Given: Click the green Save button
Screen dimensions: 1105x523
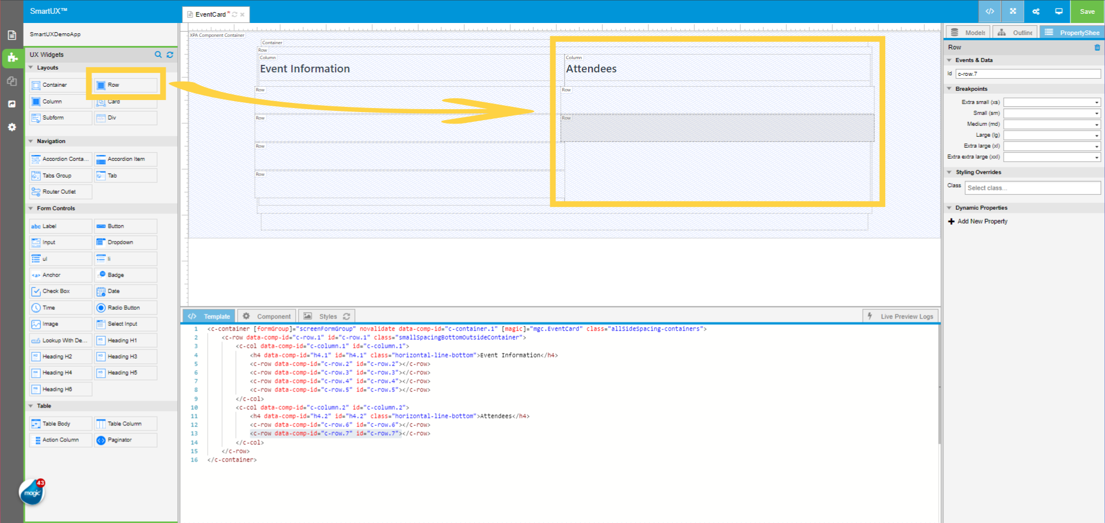Looking at the screenshot, I should coord(1087,11).
